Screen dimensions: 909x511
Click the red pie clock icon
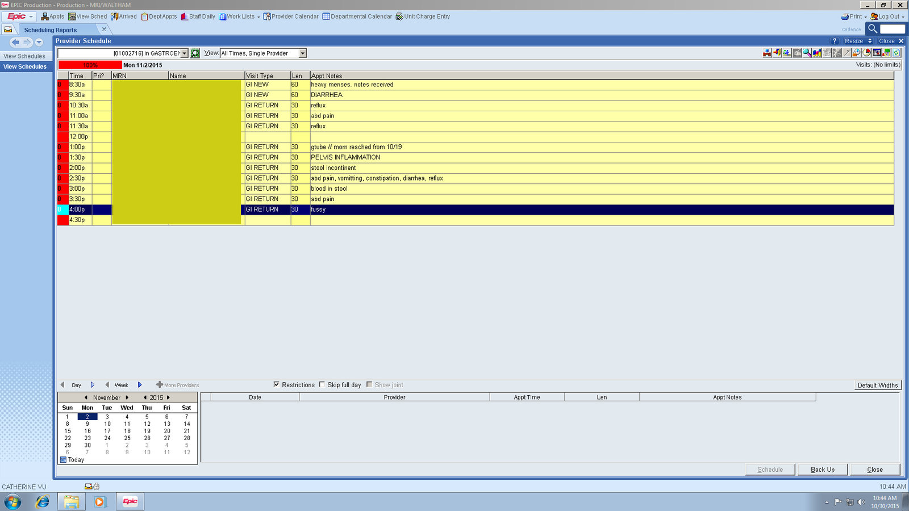(x=867, y=53)
